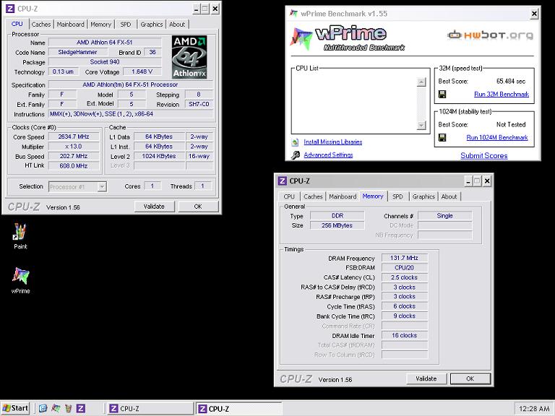The height and width of the screenshot is (416, 555).
Task: Click Validate in the Memory tab window
Action: 426,379
